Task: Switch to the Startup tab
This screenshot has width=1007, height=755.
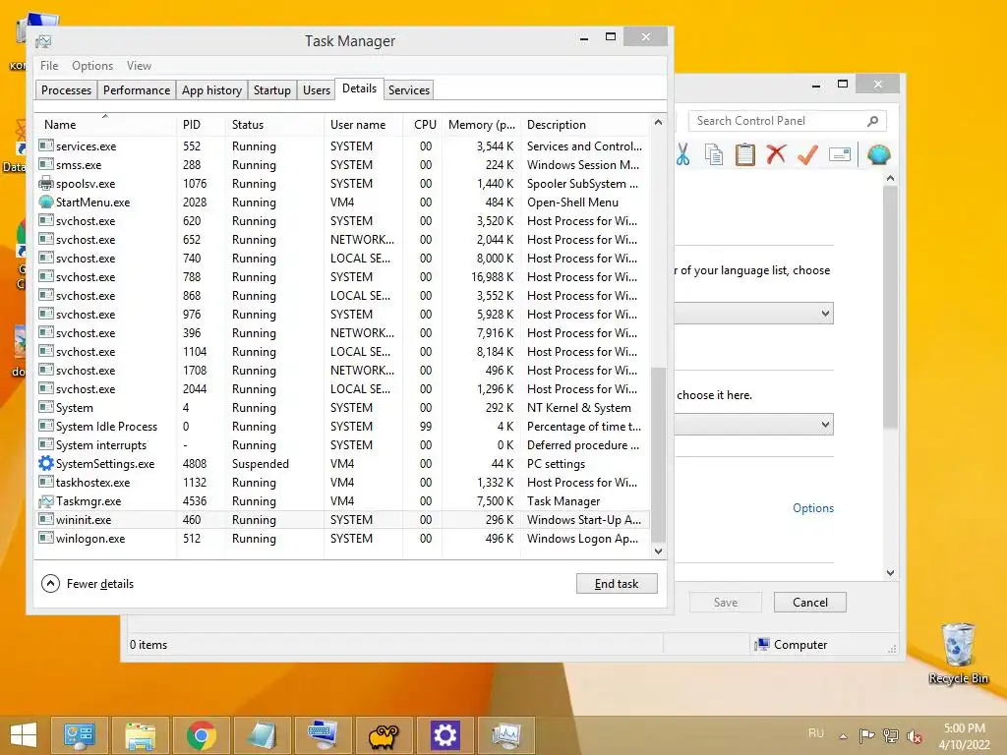Action: pyautogui.click(x=271, y=89)
